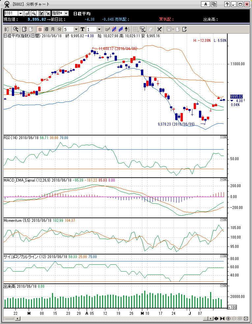This screenshot has height=324, width=252.
Task: Switch to monthly (月) chart period
Action: coord(53,29)
